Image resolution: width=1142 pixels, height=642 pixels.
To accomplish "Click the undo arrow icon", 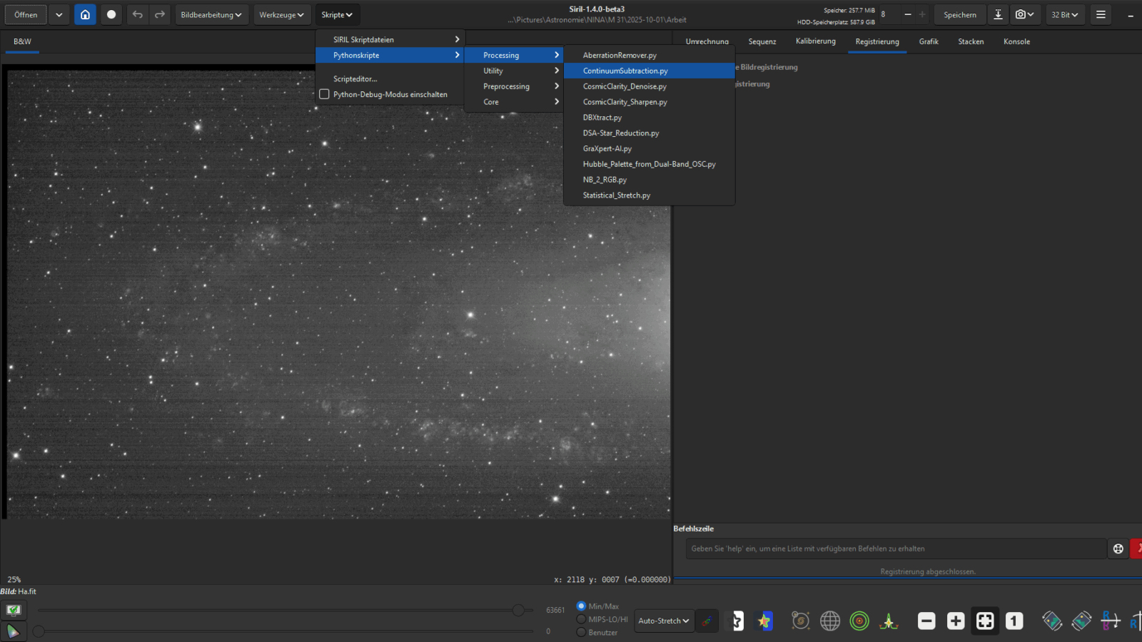I will 137,14.
